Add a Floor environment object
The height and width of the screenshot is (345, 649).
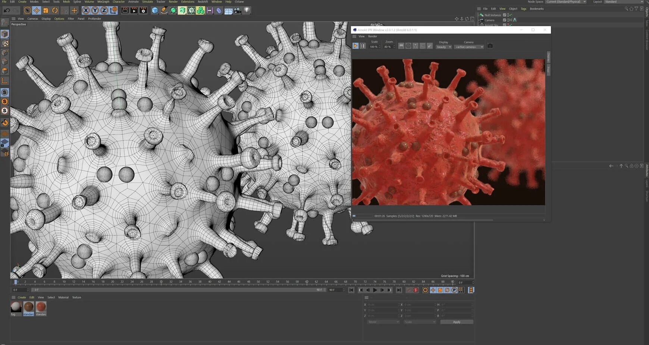tap(228, 10)
